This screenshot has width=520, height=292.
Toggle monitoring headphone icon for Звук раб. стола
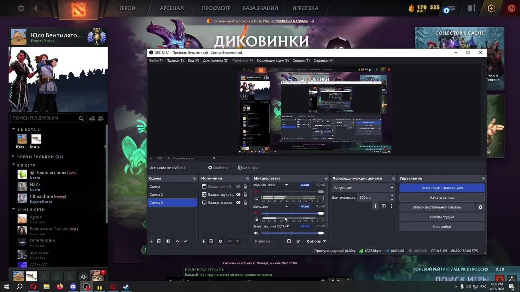tap(256, 199)
